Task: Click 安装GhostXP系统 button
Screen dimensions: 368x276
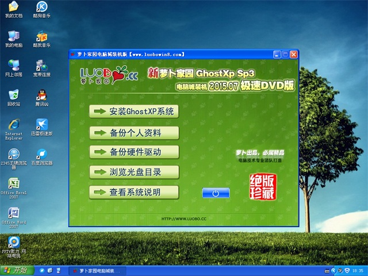Action: 134,111
